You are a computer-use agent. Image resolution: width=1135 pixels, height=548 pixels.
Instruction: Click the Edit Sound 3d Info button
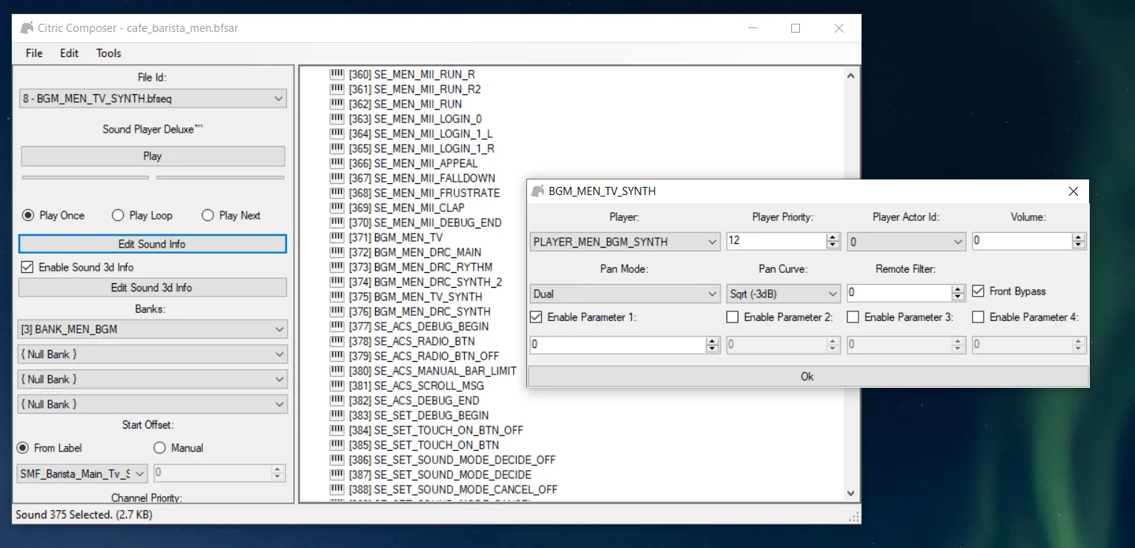click(x=152, y=288)
